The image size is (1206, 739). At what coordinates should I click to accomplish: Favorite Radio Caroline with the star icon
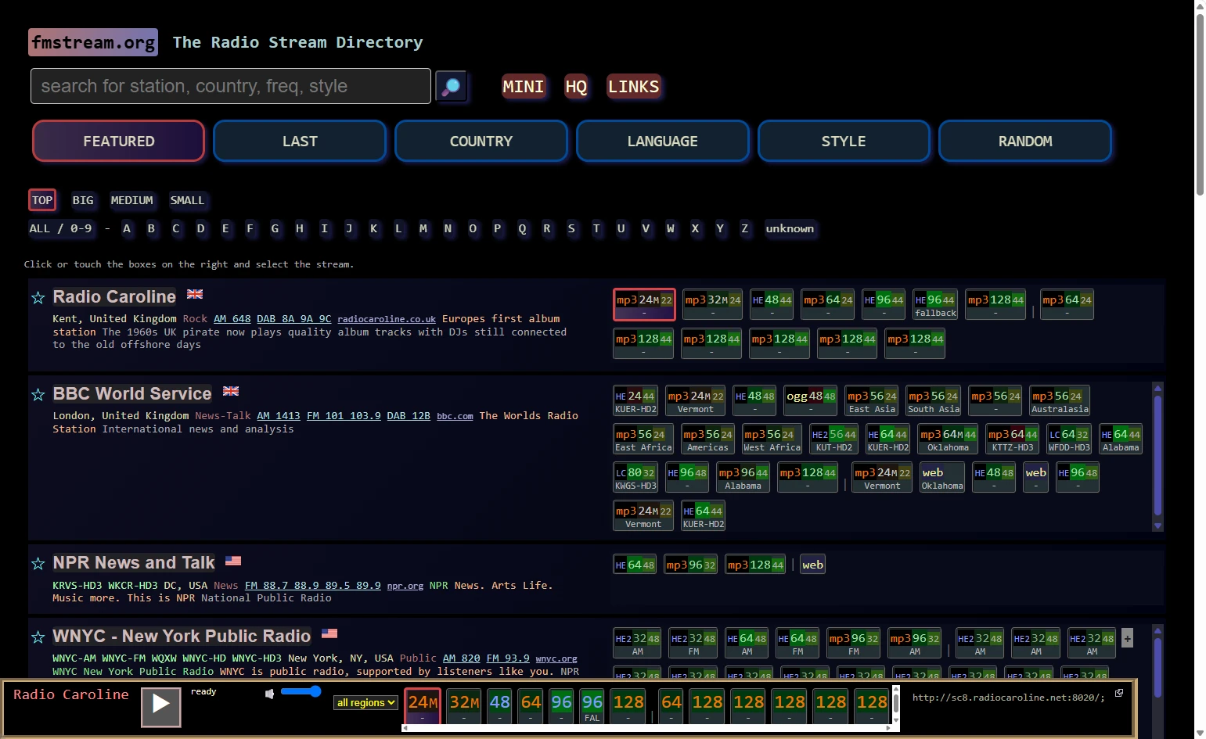pos(38,298)
